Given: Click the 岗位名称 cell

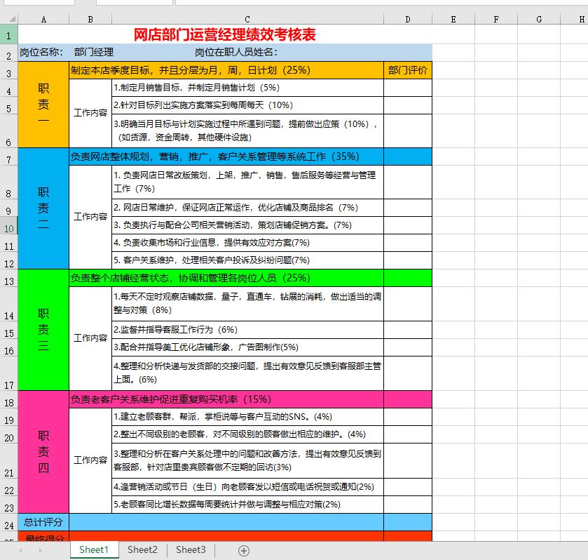Looking at the screenshot, I should 43,52.
